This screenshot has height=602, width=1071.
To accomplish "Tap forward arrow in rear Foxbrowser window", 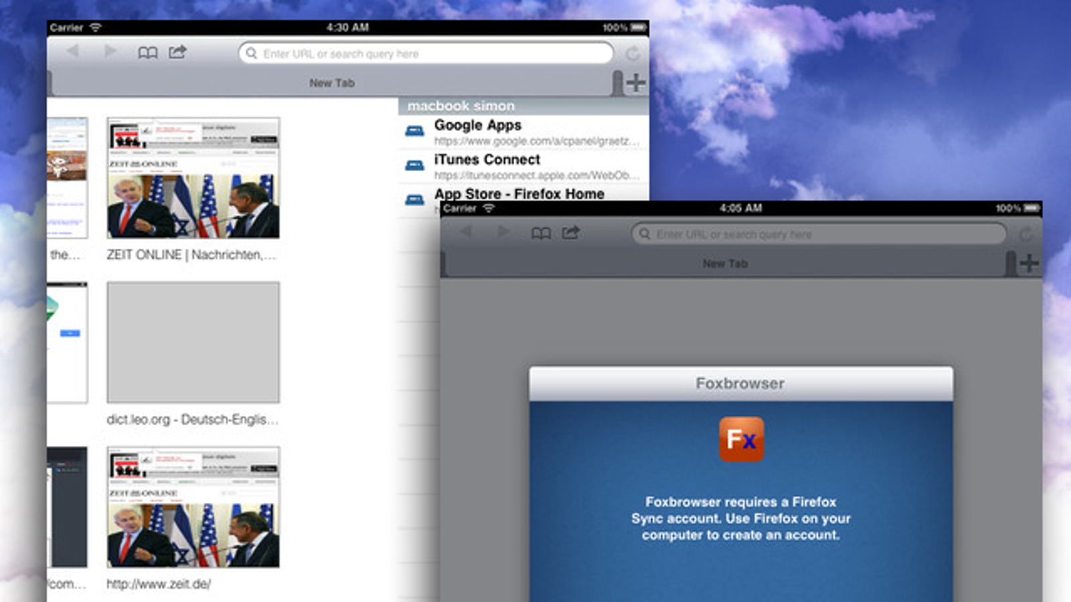I will coord(110,52).
